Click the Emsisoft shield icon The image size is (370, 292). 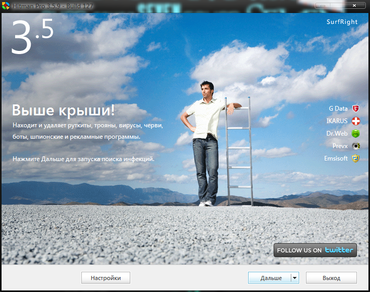click(355, 158)
